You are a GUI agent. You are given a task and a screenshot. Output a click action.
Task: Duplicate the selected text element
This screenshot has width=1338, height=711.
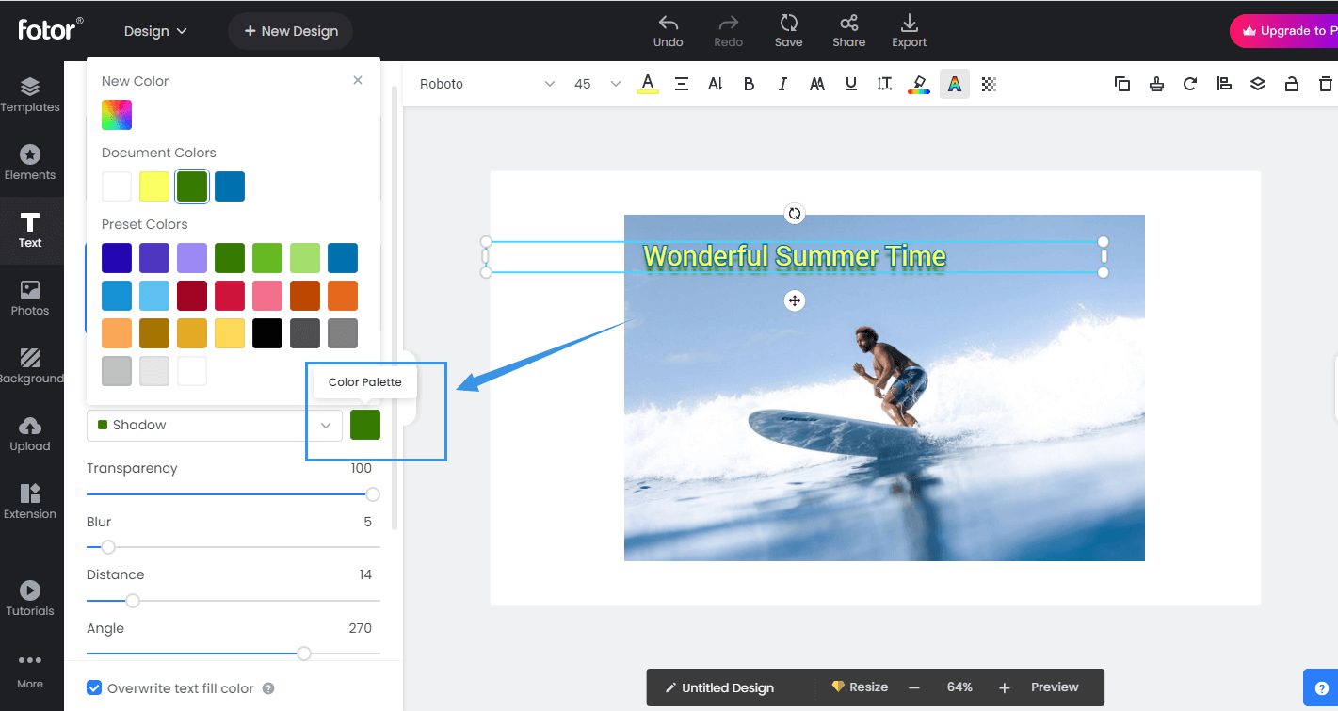1122,84
